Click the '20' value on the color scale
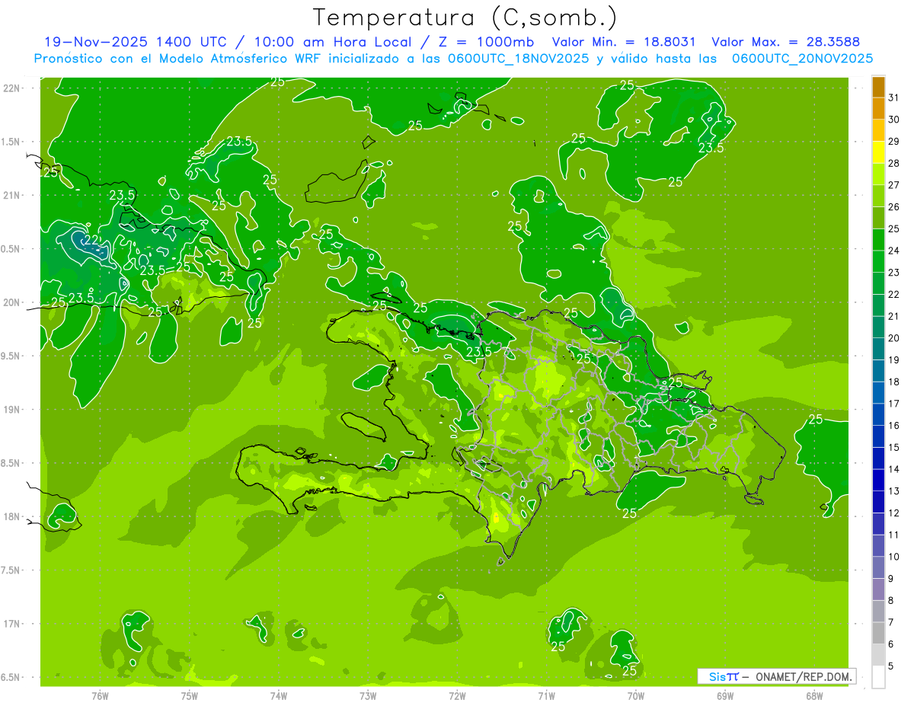 [x=894, y=338]
